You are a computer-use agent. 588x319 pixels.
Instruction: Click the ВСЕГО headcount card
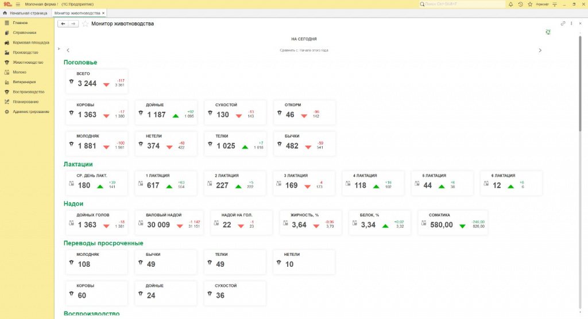[x=96, y=81]
